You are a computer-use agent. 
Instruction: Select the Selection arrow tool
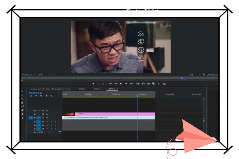(x=22, y=91)
